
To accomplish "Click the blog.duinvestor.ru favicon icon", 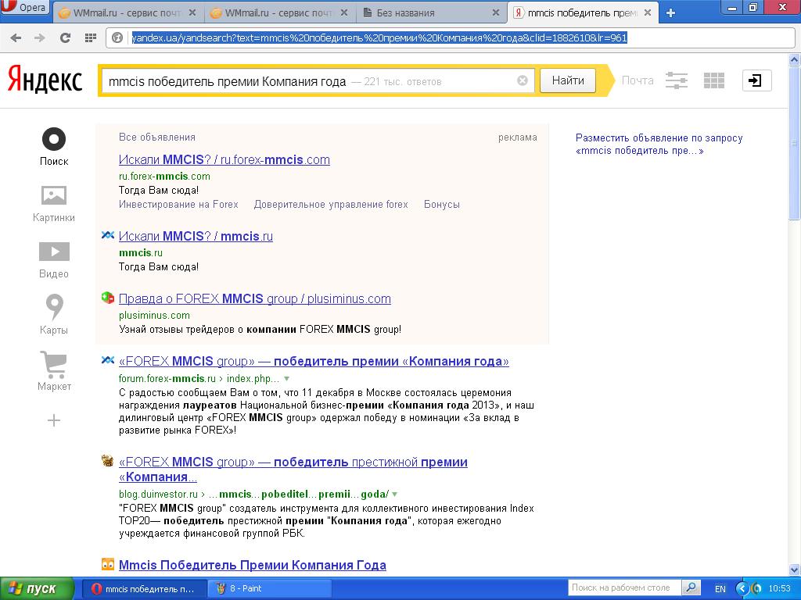I will click(108, 461).
